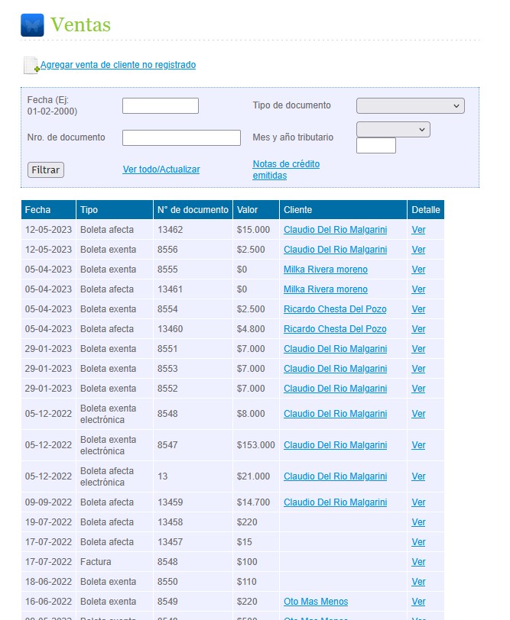Screen dimensions: 510x620
Task: Focus the Nro. de documento input field
Action: click(x=181, y=137)
